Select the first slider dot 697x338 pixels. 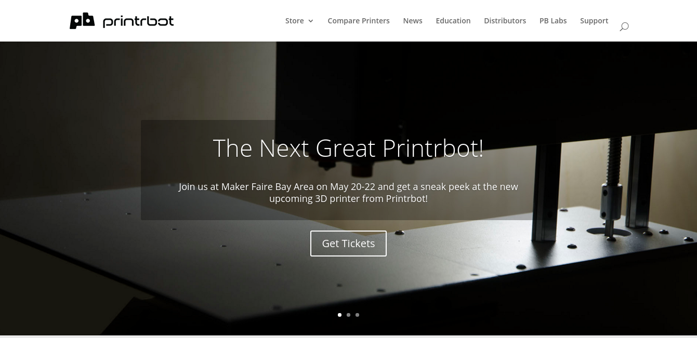point(339,315)
